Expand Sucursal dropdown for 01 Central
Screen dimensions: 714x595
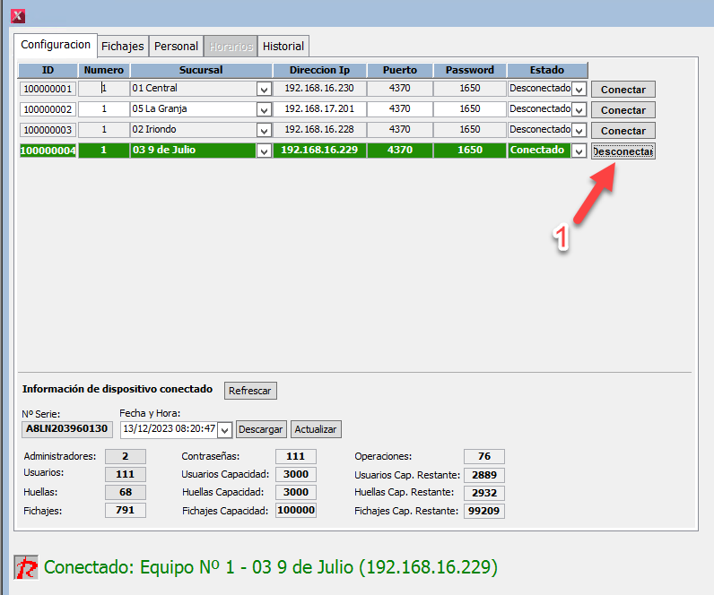click(264, 89)
